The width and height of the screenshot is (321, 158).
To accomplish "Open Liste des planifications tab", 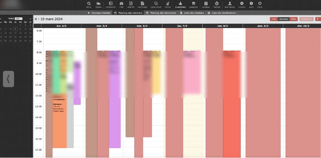I will [x=222, y=13].
